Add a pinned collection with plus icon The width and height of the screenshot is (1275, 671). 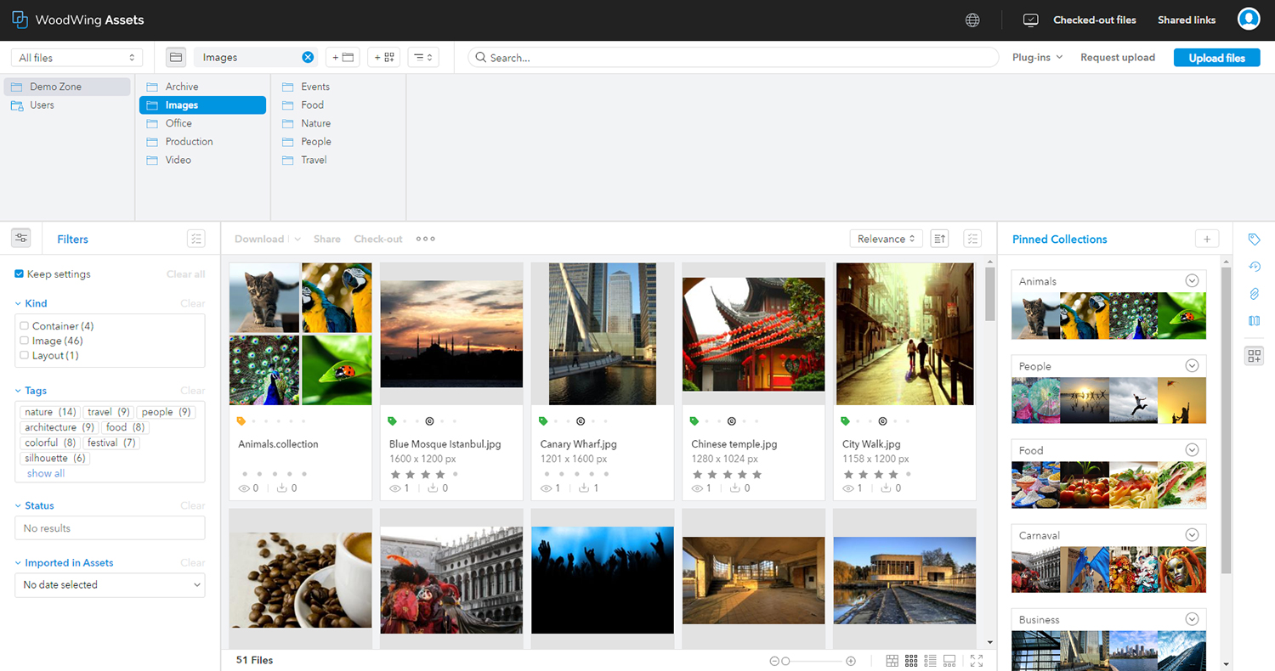1207,239
